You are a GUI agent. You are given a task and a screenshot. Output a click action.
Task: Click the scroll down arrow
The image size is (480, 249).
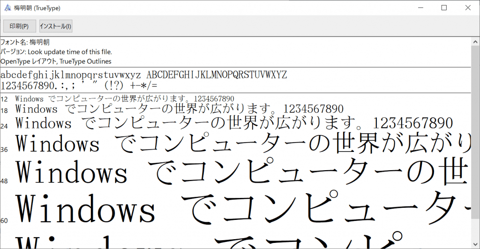tap(475, 244)
